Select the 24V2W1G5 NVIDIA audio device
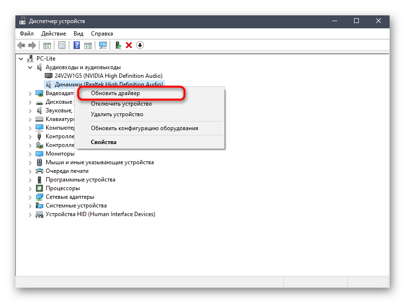This screenshot has width=405, height=303. pos(108,76)
